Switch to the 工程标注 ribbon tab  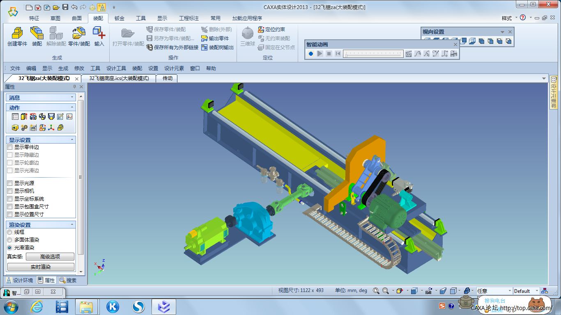pyautogui.click(x=189, y=18)
